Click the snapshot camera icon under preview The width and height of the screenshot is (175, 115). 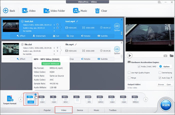pyautogui.click(x=165, y=56)
